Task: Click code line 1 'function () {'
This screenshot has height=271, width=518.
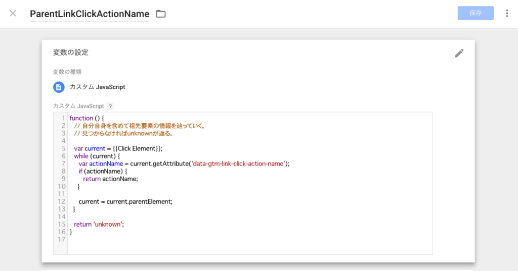Action: 87,118
